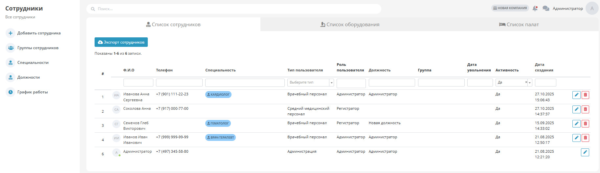Expand the Активность filter dropdown arrow
The image size is (600, 173).
(x=530, y=83)
